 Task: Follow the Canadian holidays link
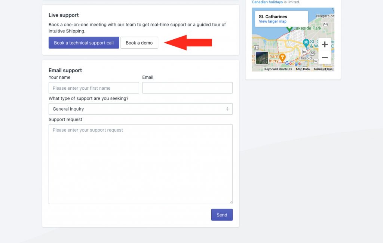click(267, 2)
